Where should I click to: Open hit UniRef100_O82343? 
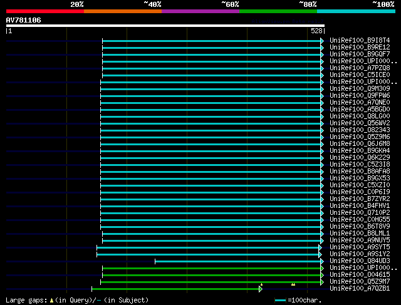pos(360,130)
